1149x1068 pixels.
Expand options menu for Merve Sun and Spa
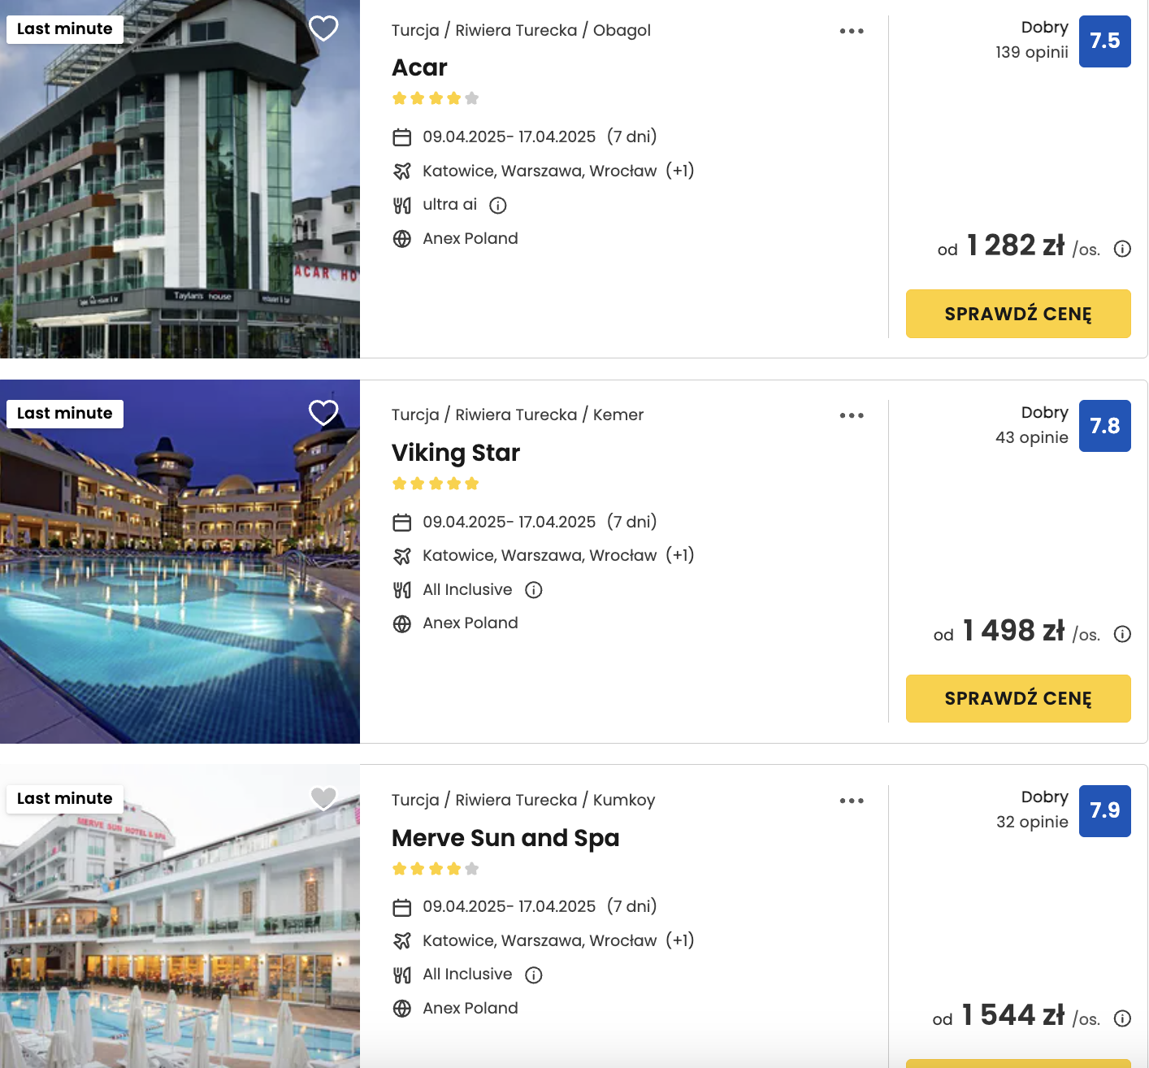click(x=852, y=801)
